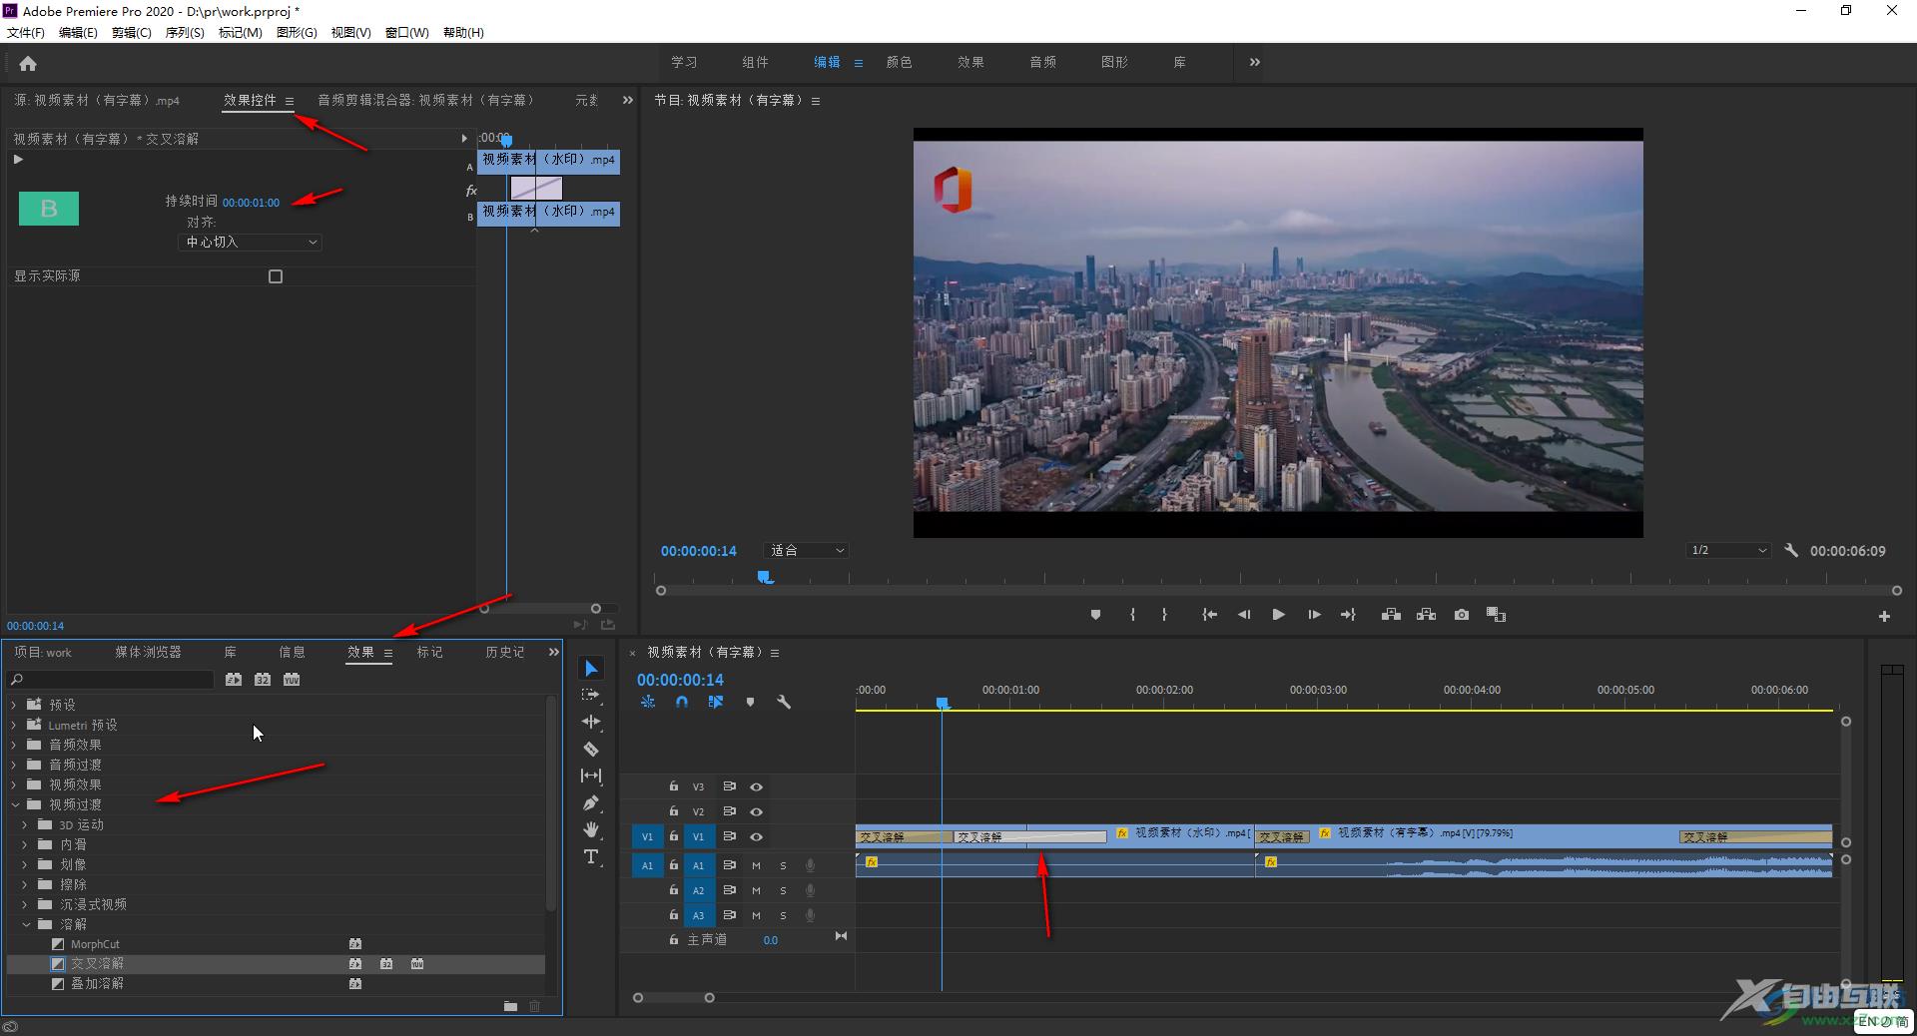Add marker in Program monitor
The width and height of the screenshot is (1917, 1036).
(1095, 615)
